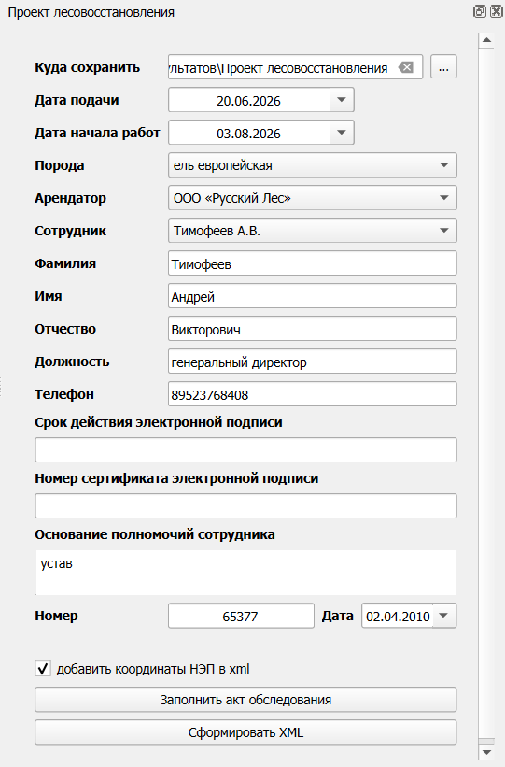Screen dimensions: 505x767
Task: Click the Имя input field
Action: pos(313,296)
